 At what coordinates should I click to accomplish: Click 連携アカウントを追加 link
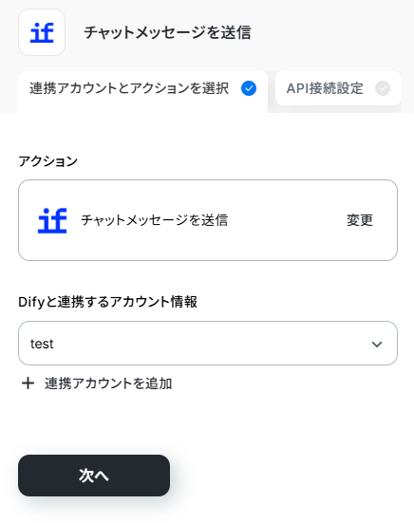pyautogui.click(x=108, y=383)
